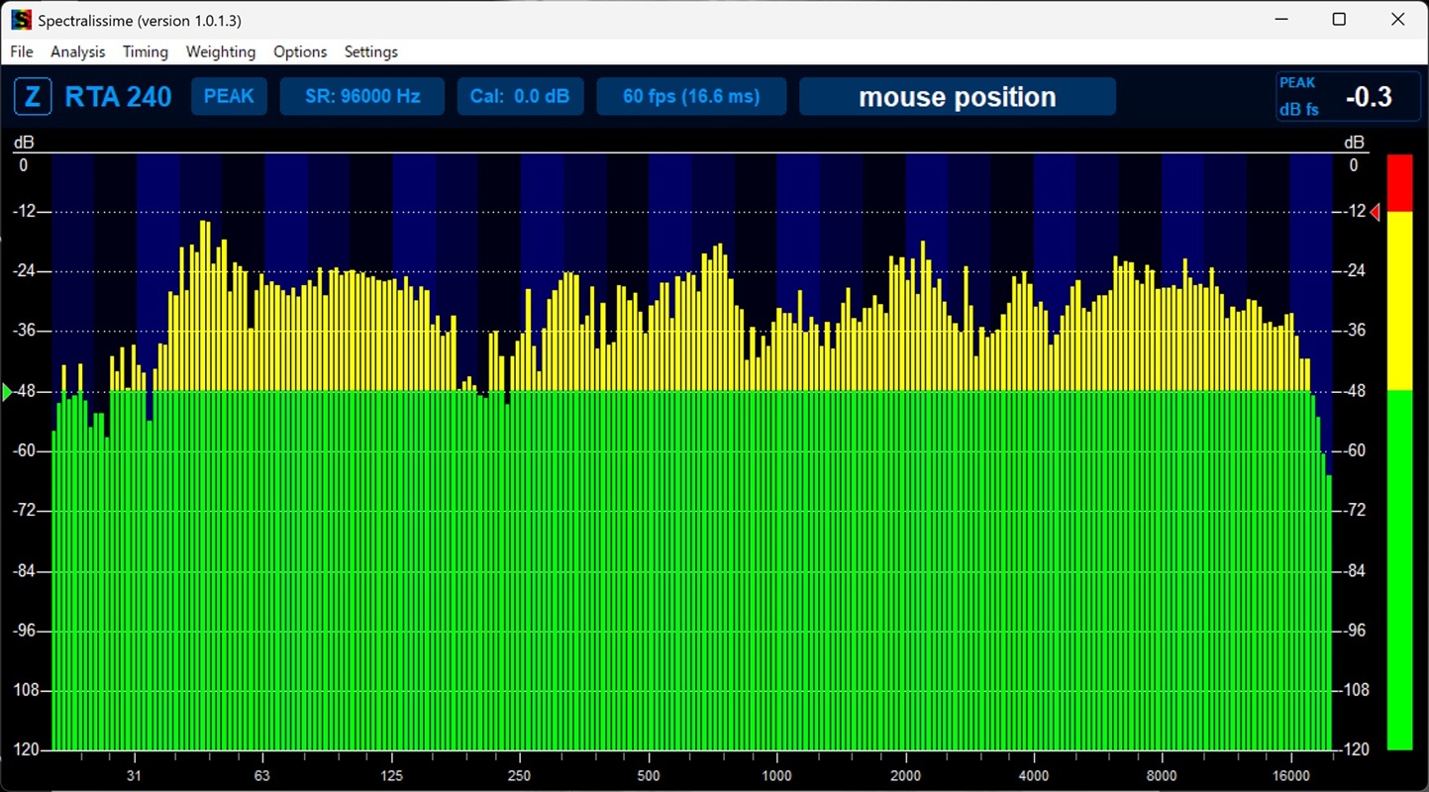Click the Z weighting icon
This screenshot has height=792, width=1429.
(33, 97)
